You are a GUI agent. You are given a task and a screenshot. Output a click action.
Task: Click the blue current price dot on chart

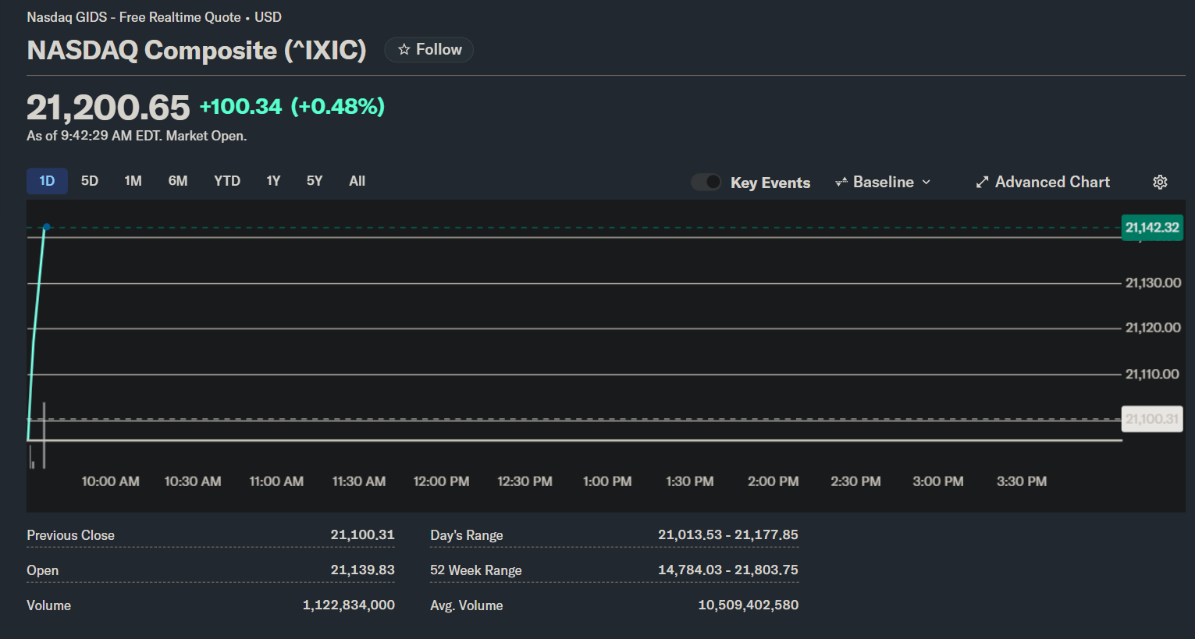pyautogui.click(x=47, y=227)
